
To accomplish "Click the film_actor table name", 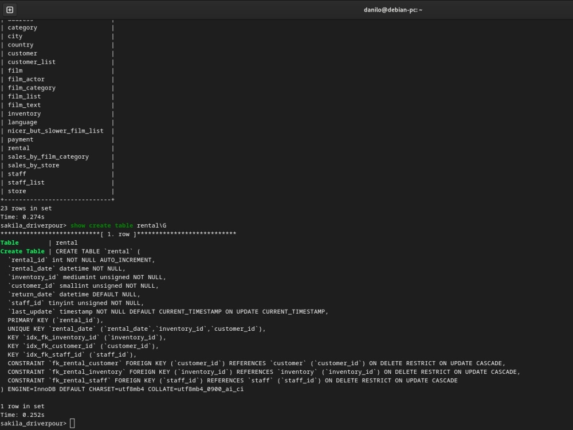I will point(26,79).
